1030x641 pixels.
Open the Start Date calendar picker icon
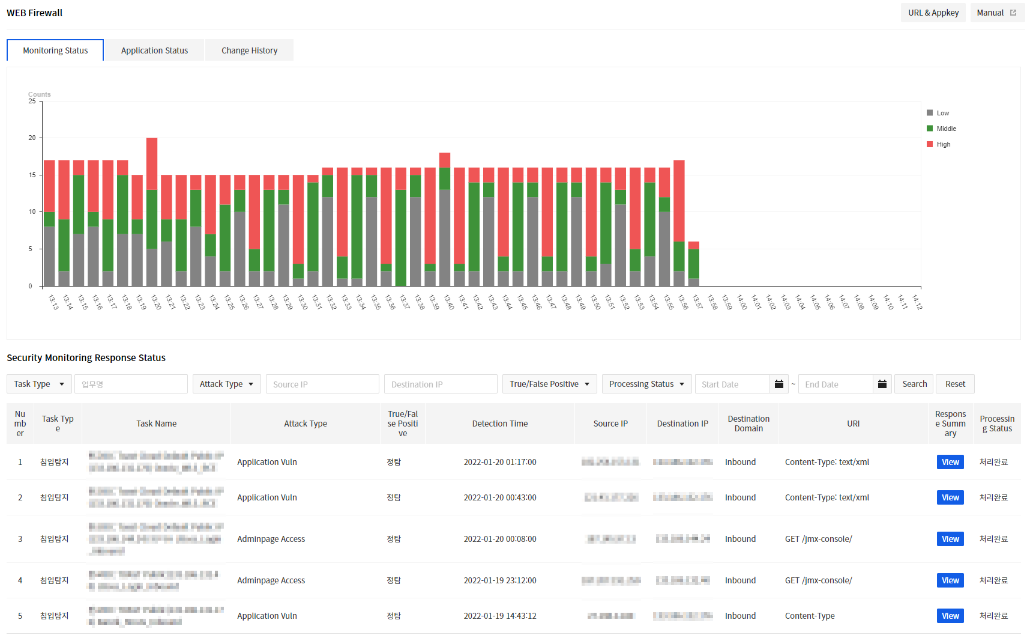tap(779, 384)
